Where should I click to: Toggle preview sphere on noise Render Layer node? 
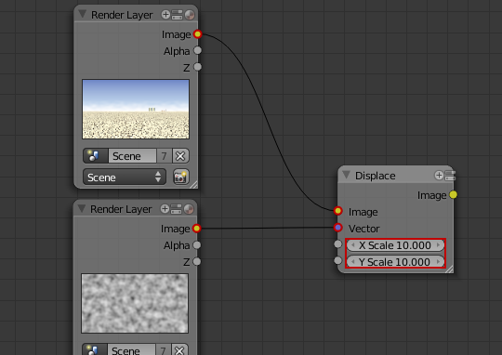[x=189, y=209]
